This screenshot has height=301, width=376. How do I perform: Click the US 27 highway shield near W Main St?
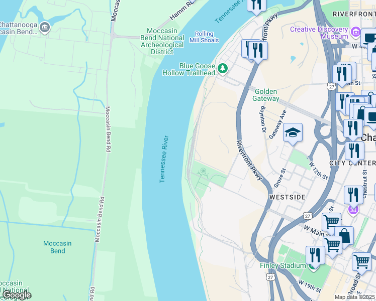point(308,216)
